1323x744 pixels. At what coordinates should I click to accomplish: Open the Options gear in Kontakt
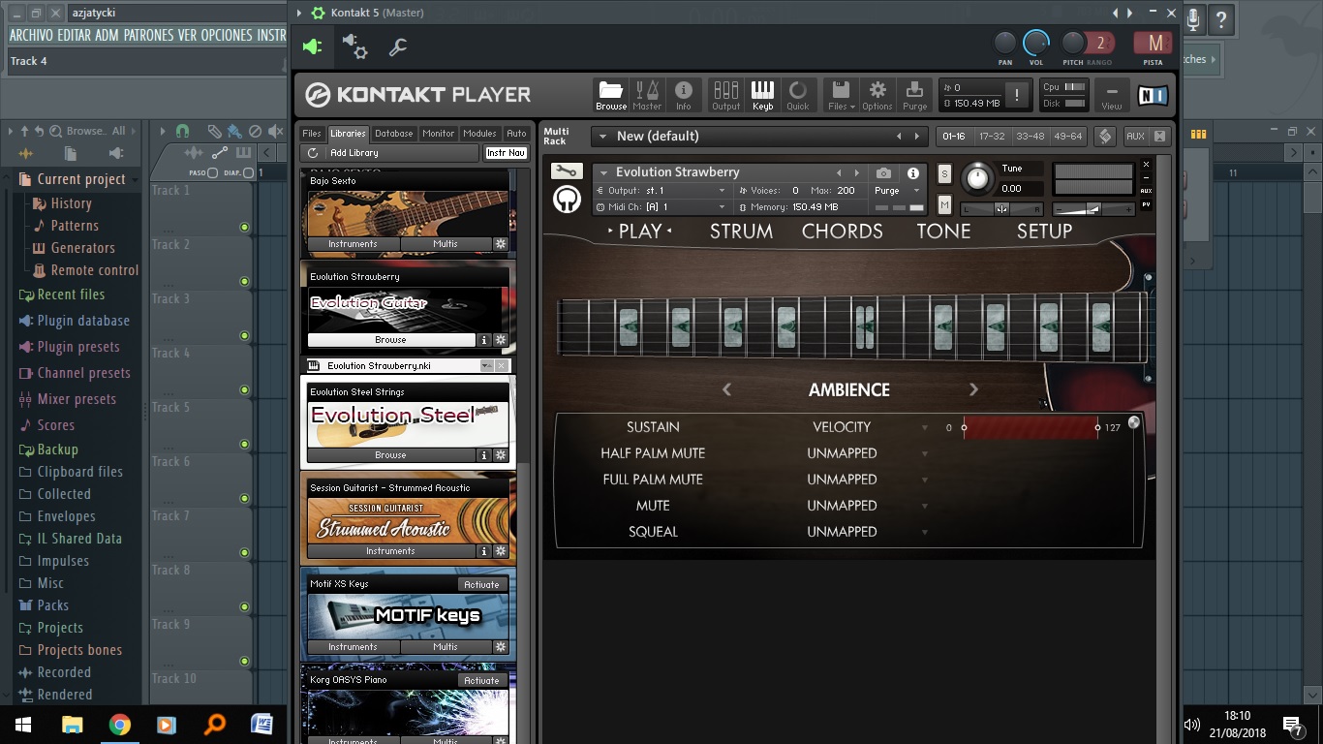[x=877, y=95]
